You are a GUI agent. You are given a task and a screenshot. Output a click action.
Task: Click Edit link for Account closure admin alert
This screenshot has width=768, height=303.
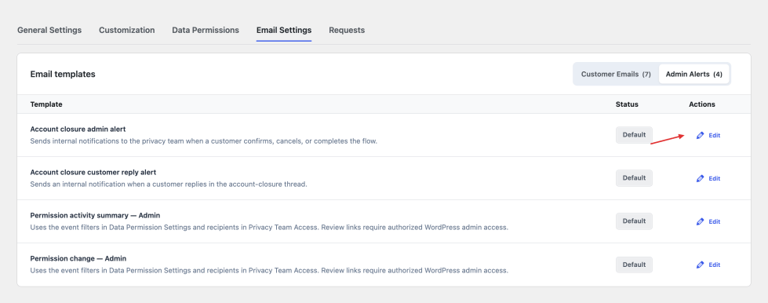(x=715, y=135)
